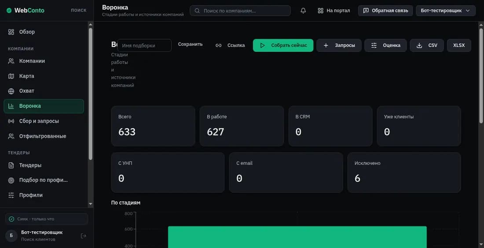The width and height of the screenshot is (484, 248).
Task: Click the magnifier icon in the search field
Action: 197,11
